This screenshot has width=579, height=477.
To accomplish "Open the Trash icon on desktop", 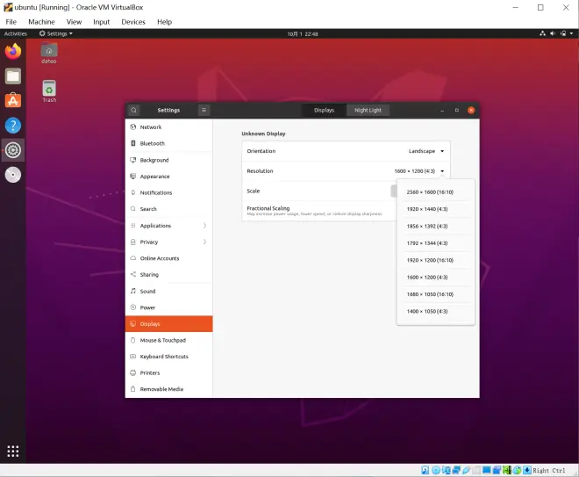I will point(49,91).
